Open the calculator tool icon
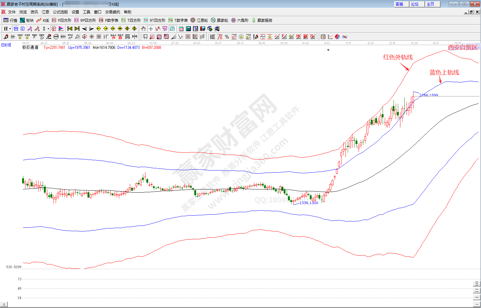481x308 pixels. click(x=188, y=29)
